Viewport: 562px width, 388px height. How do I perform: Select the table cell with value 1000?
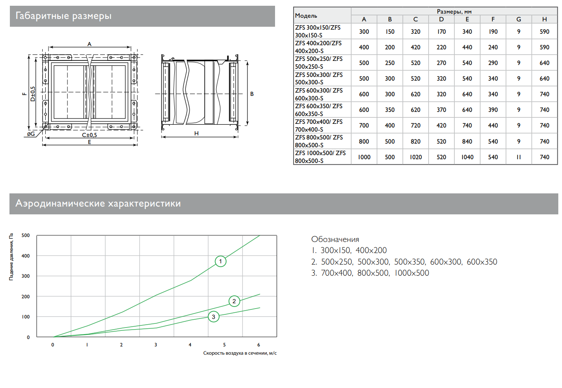click(x=364, y=157)
